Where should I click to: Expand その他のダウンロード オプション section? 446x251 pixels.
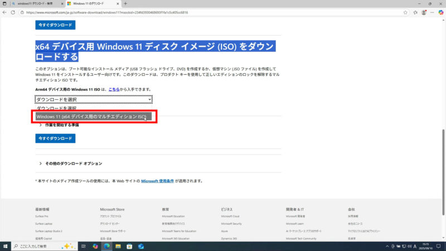tap(71, 163)
